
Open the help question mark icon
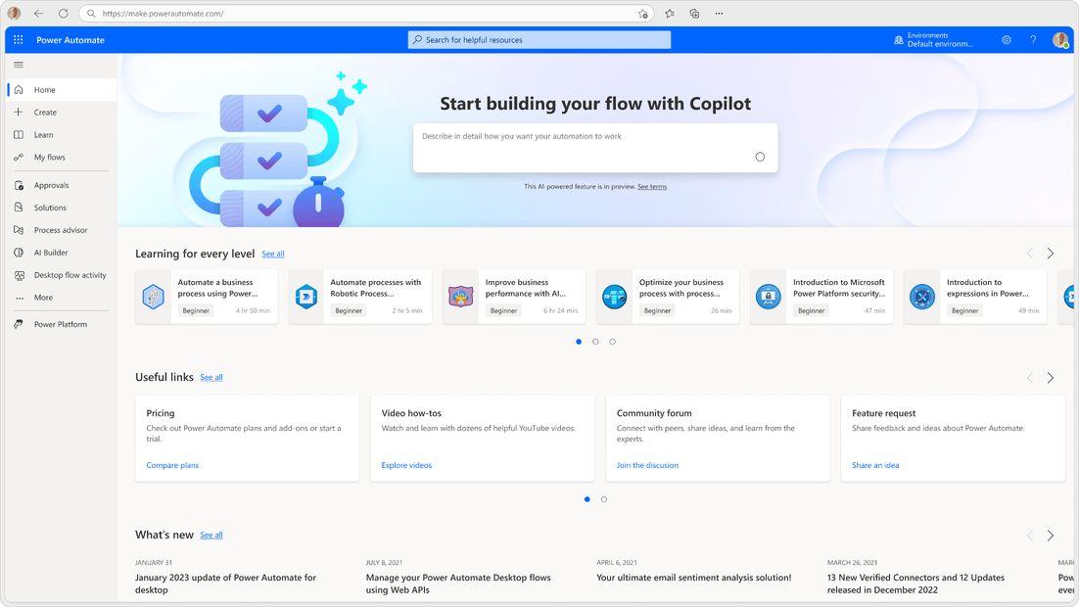click(1033, 40)
